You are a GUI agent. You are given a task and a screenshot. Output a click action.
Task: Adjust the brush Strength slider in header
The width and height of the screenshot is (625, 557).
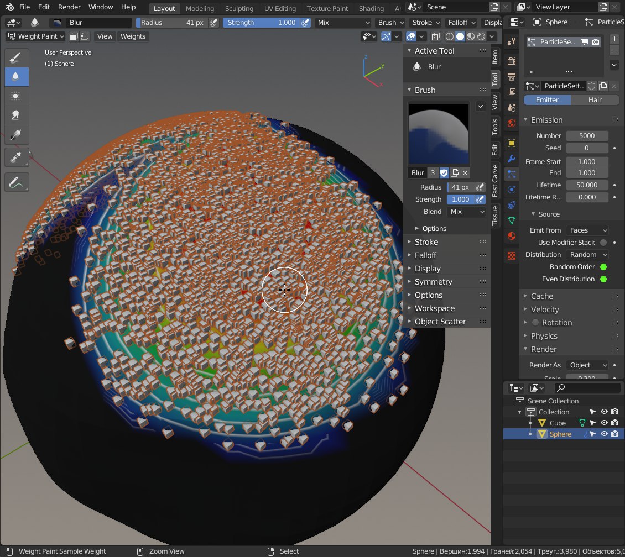point(261,23)
